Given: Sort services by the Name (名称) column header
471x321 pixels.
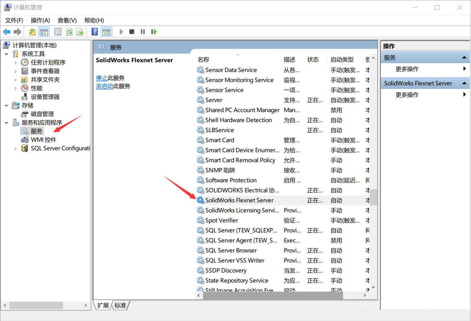Looking at the screenshot, I should point(238,59).
